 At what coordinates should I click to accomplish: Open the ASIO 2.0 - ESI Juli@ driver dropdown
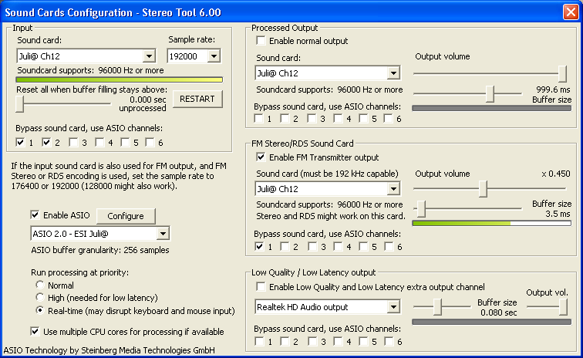pyautogui.click(x=100, y=234)
